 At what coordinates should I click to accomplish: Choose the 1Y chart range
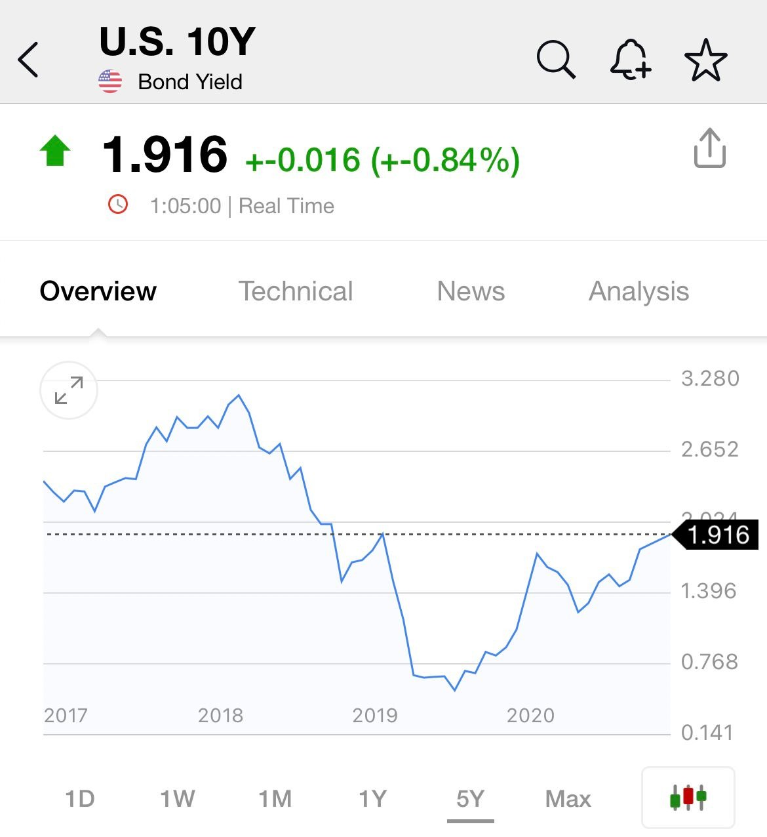[372, 799]
